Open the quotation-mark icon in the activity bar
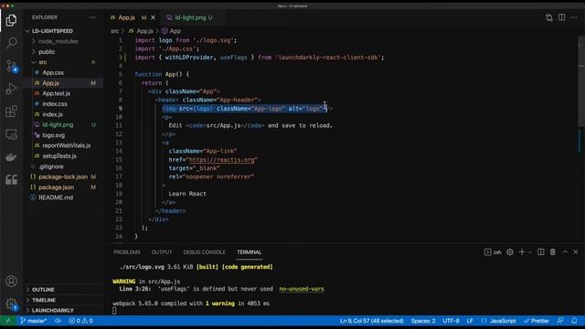Screen dimensions: 585x329 (x=11, y=180)
